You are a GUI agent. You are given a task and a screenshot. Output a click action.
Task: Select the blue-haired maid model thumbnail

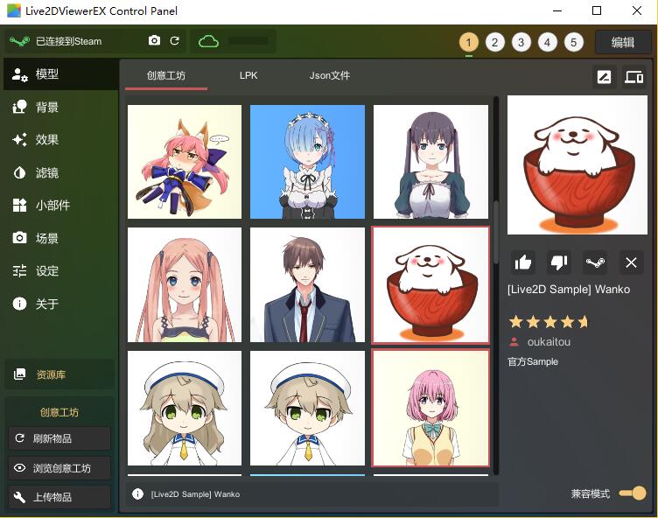click(307, 162)
